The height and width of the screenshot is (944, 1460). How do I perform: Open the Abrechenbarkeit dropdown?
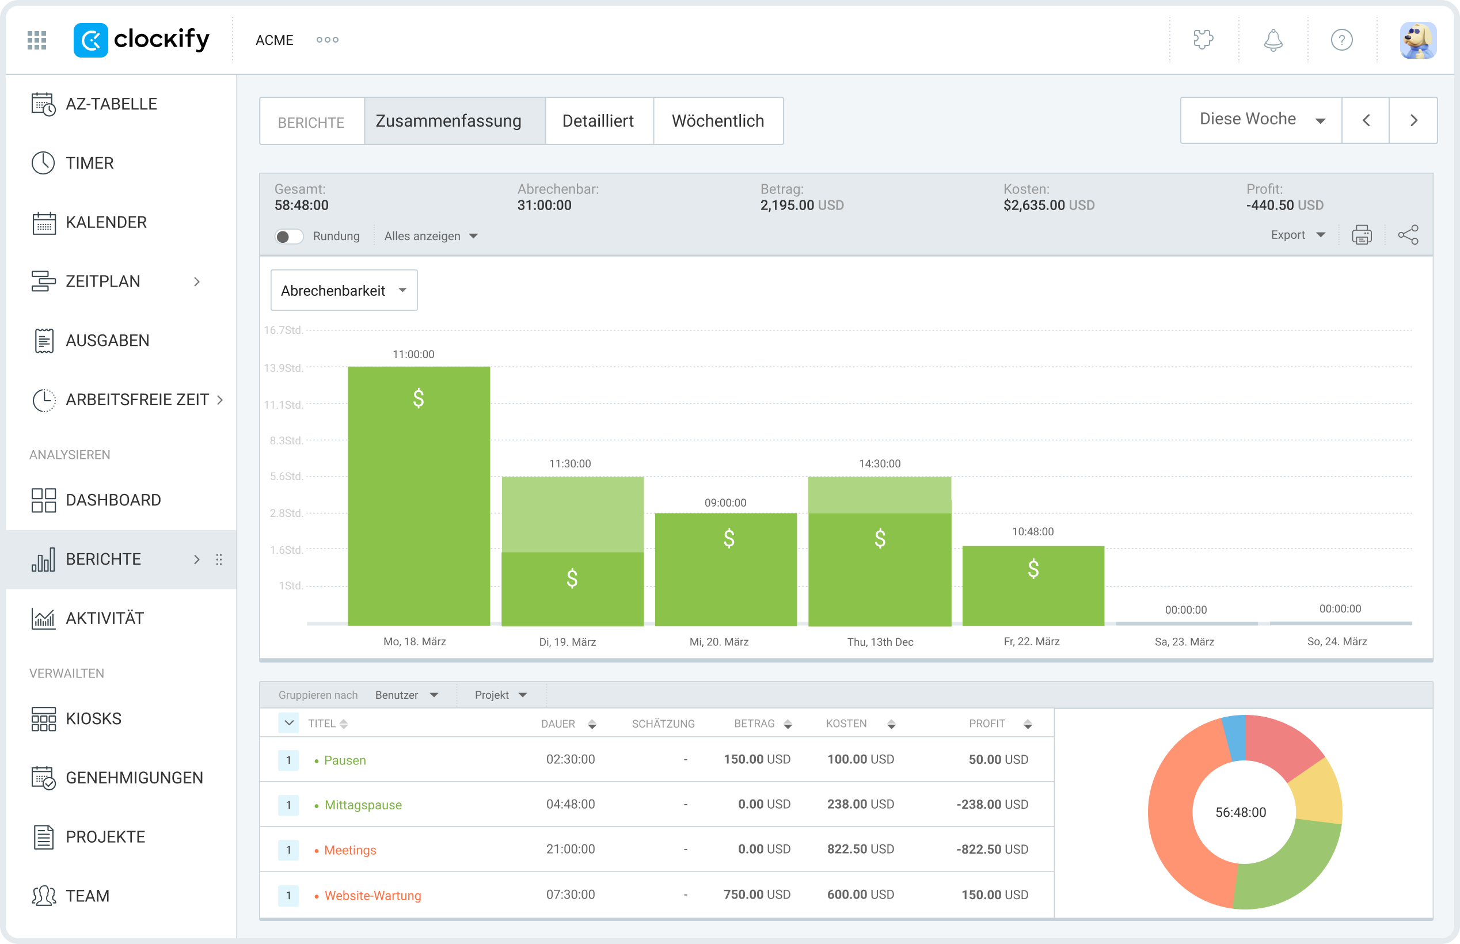(x=344, y=291)
